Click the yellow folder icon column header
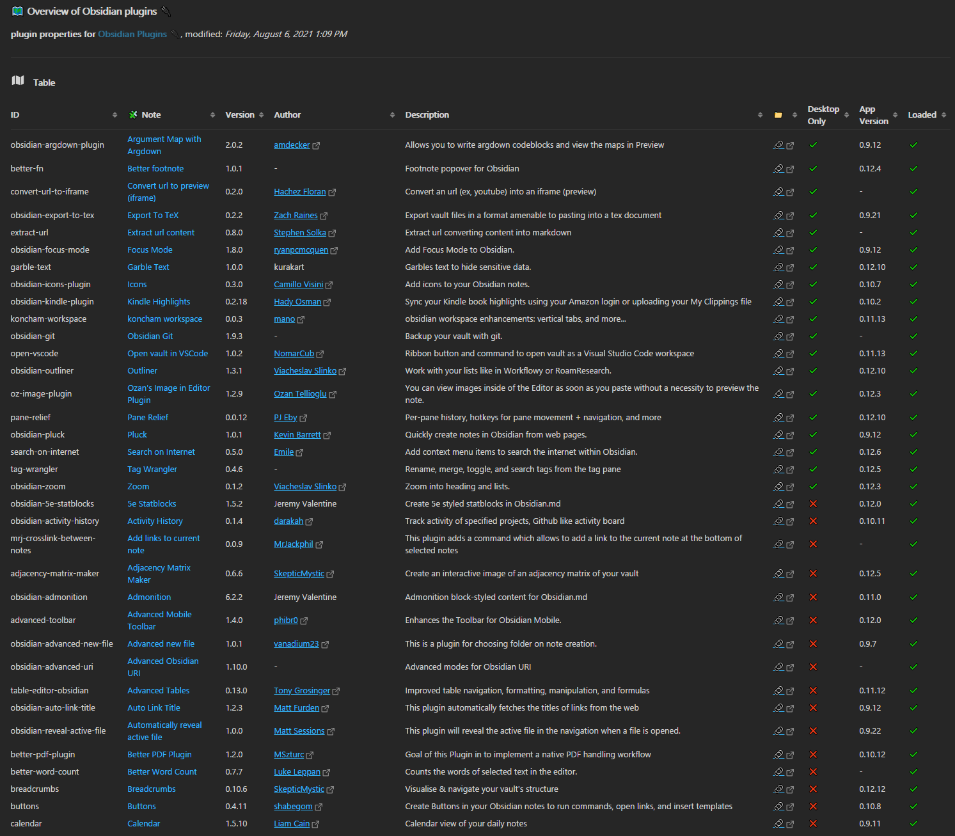The height and width of the screenshot is (836, 955). pyautogui.click(x=778, y=115)
